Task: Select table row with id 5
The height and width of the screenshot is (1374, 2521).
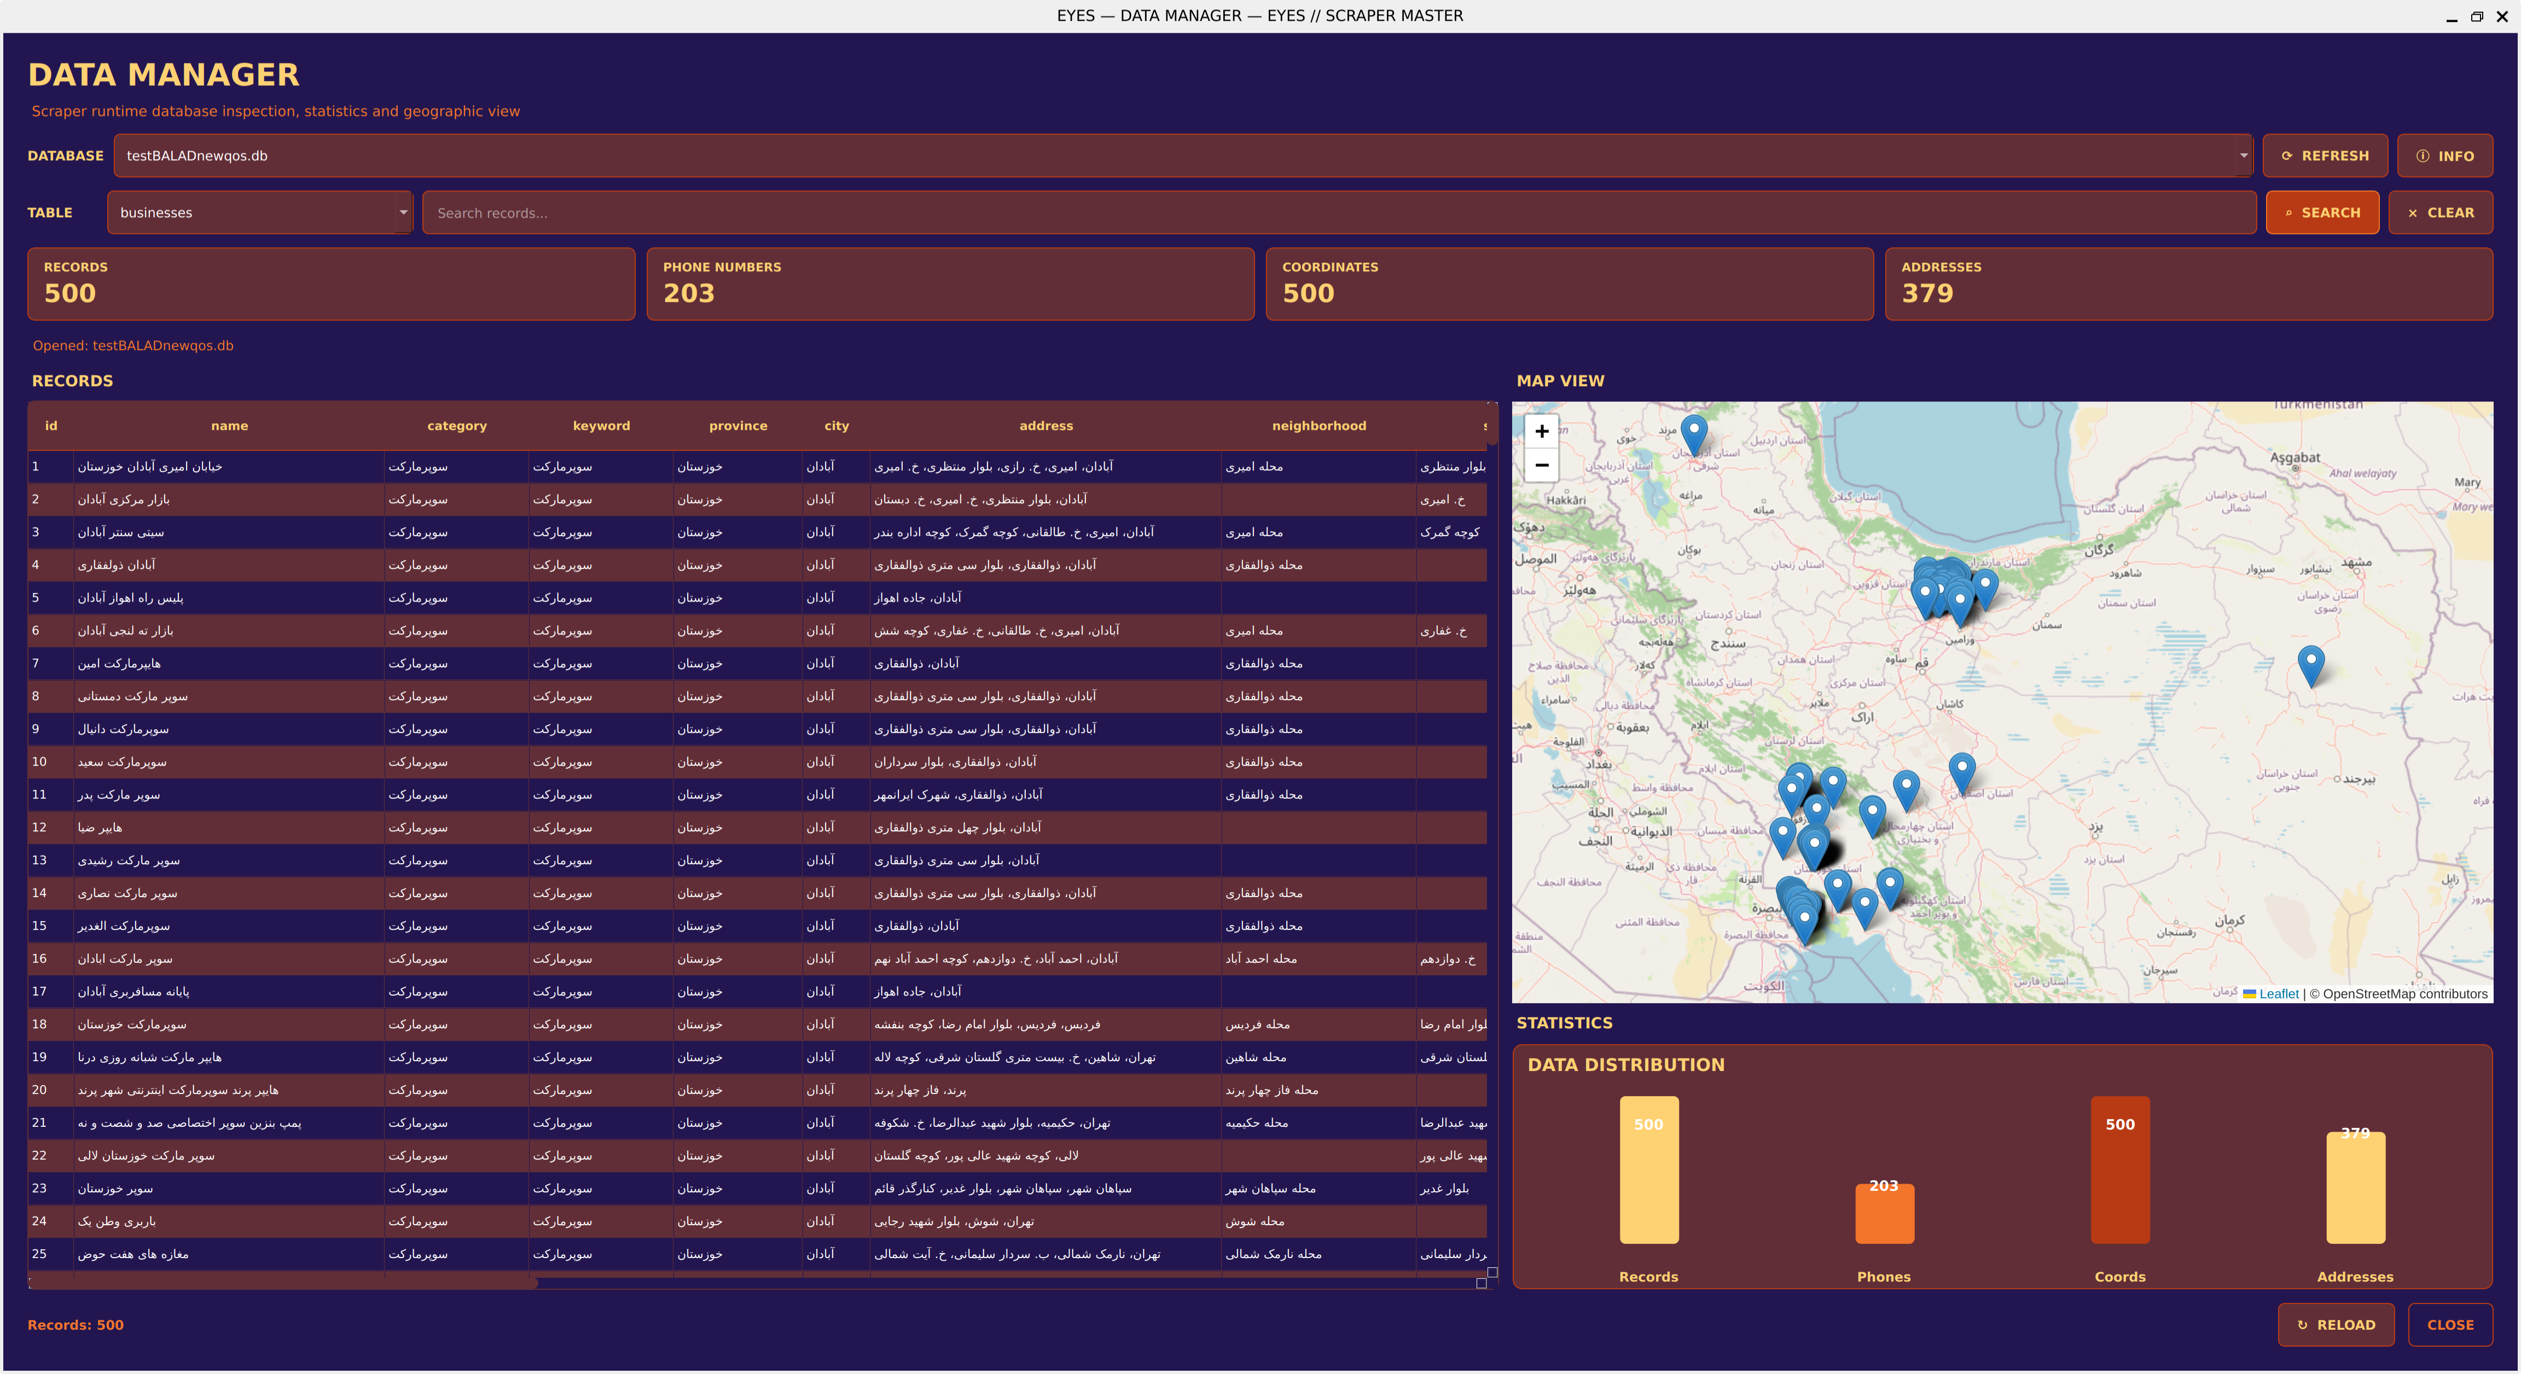Action: point(758,598)
